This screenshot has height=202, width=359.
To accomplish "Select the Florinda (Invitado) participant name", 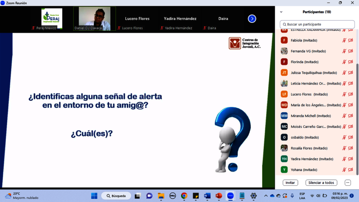I will [x=305, y=62].
